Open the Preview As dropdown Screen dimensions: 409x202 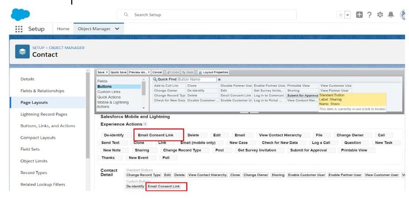click(x=149, y=72)
